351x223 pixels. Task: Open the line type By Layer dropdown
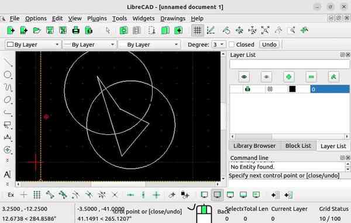click(x=149, y=44)
